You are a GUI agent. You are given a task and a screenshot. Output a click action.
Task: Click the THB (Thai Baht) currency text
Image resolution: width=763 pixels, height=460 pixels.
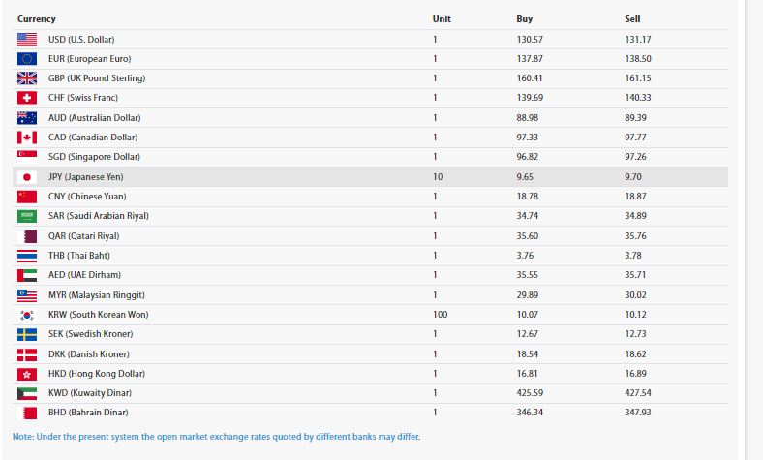click(79, 256)
